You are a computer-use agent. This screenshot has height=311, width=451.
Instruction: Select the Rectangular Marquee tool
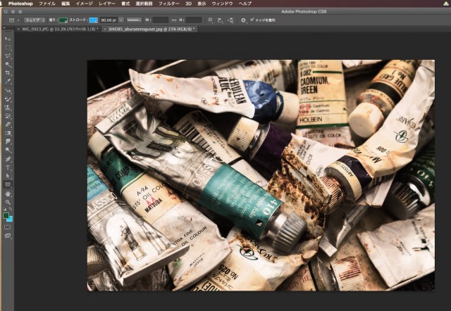(8, 47)
